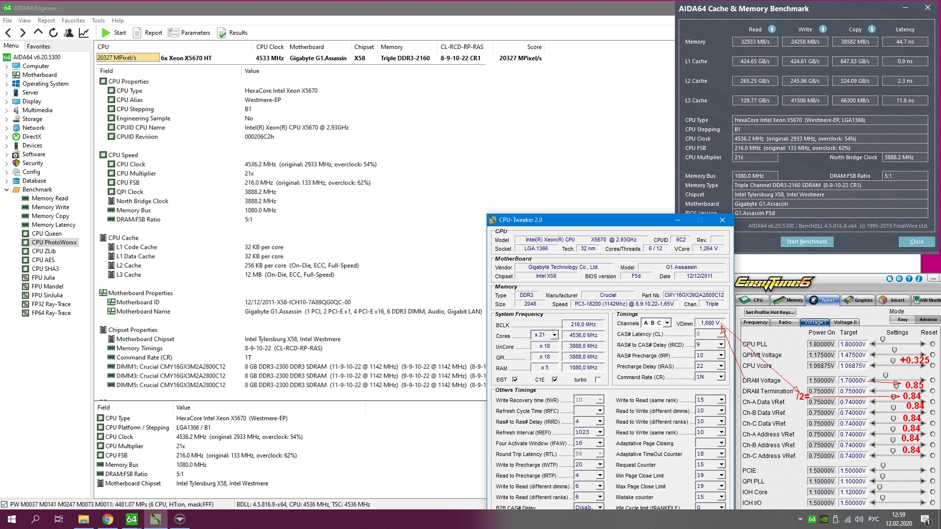This screenshot has height=529, width=941.
Task: Open Chrome from the taskbar
Action: [x=108, y=519]
